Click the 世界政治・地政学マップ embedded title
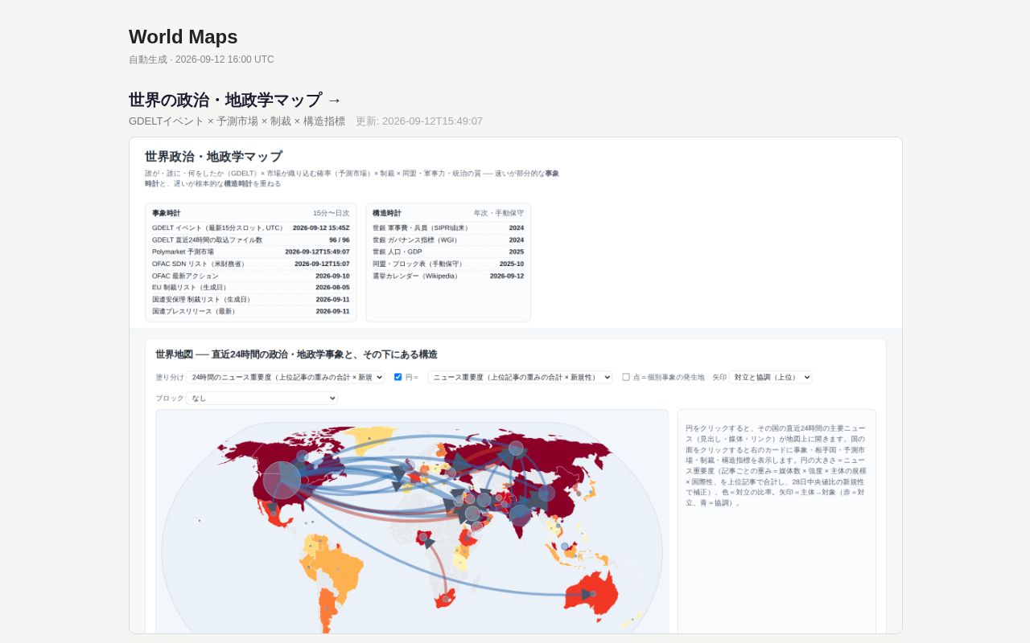 pyautogui.click(x=213, y=157)
